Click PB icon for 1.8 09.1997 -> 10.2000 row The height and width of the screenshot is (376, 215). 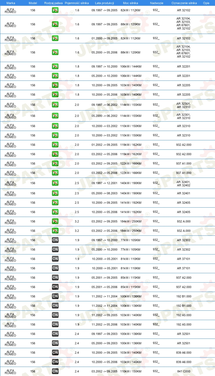(x=55, y=66)
